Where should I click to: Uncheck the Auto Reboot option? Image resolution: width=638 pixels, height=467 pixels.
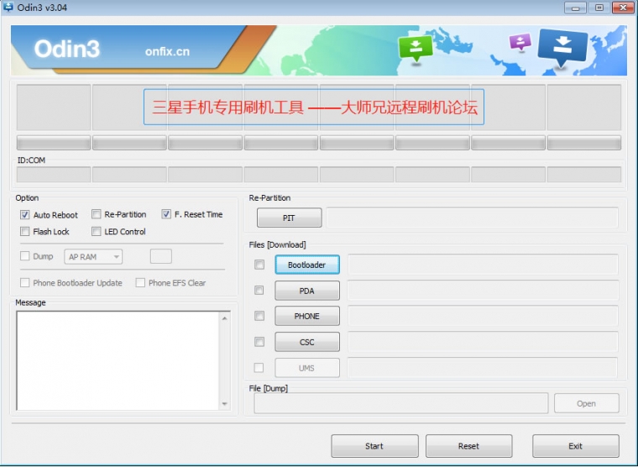[x=25, y=215]
